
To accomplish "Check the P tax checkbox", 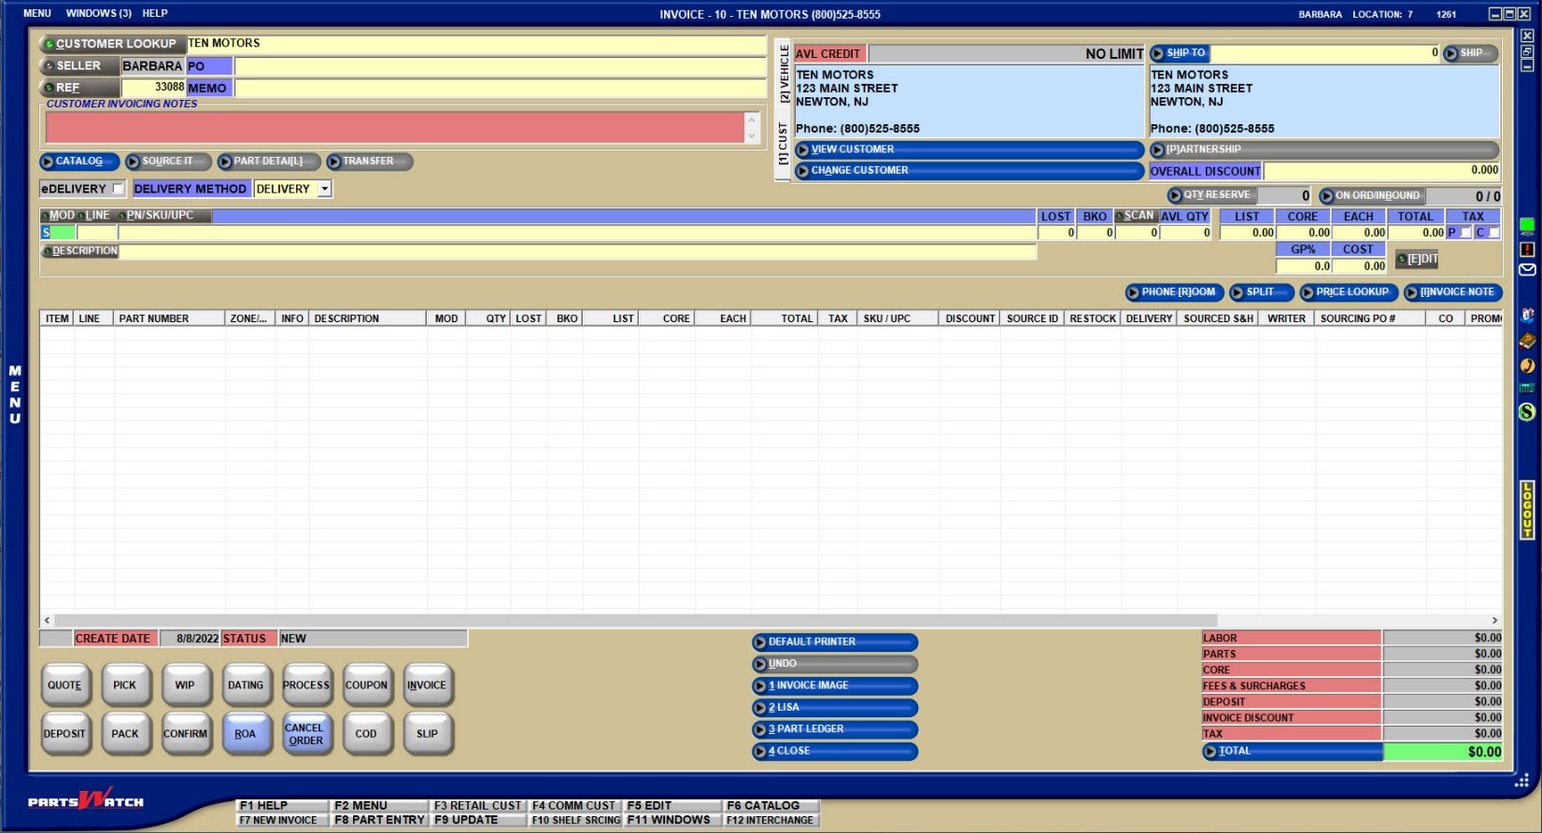I will 1465,233.
